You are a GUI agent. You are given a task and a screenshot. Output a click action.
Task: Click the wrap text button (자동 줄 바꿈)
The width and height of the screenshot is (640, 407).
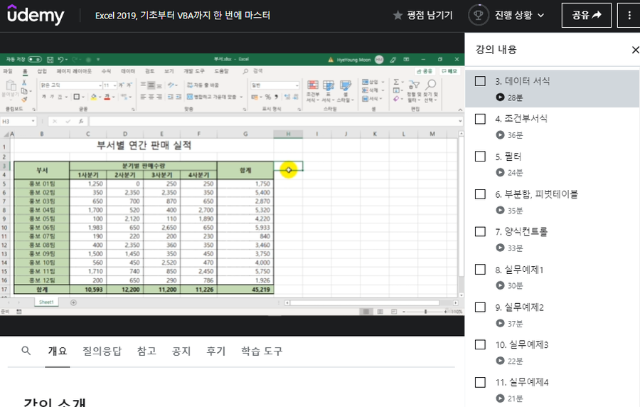tap(203, 85)
